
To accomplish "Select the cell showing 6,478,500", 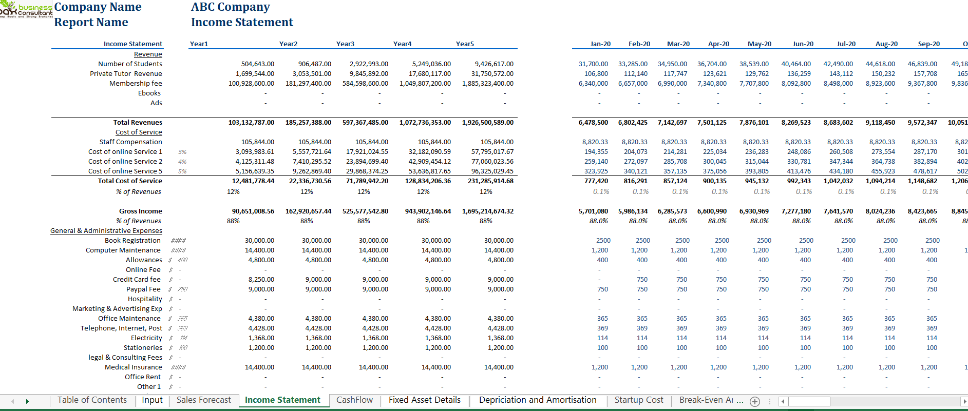I will [x=593, y=123].
